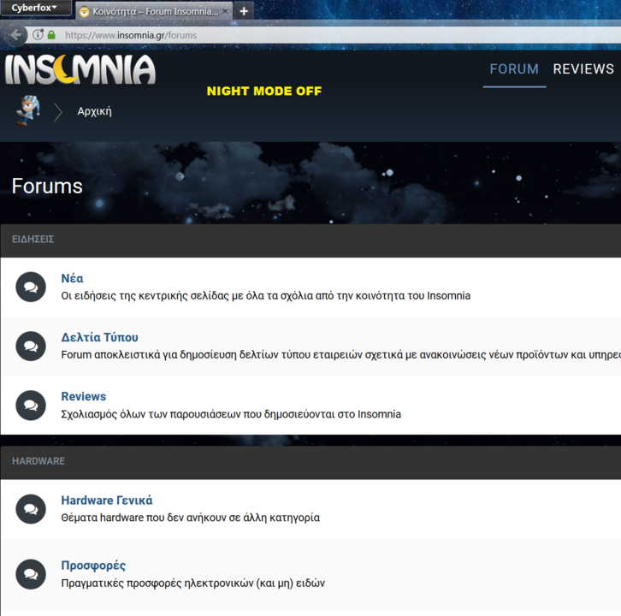Click the Insomnia site logo
Screen dimensions: 621x616
tap(80, 69)
